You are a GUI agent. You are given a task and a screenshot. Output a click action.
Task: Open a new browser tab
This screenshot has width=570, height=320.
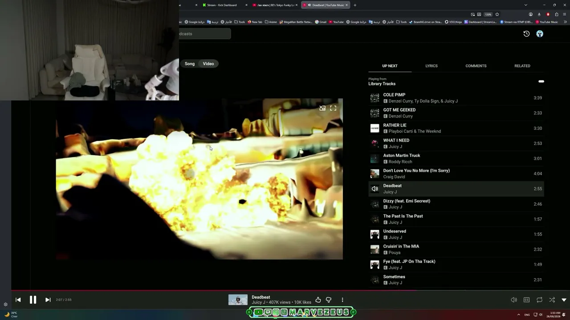(355, 5)
